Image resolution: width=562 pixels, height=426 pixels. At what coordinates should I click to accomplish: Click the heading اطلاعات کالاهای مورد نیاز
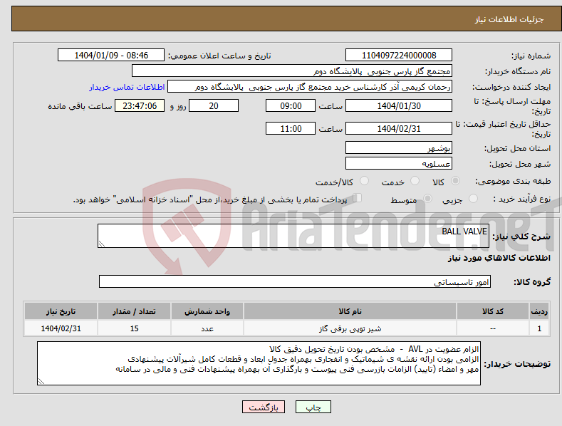[499, 258]
